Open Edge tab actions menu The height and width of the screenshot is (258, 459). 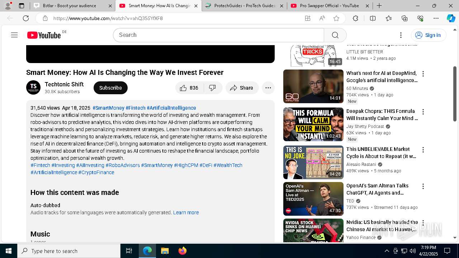(22, 6)
